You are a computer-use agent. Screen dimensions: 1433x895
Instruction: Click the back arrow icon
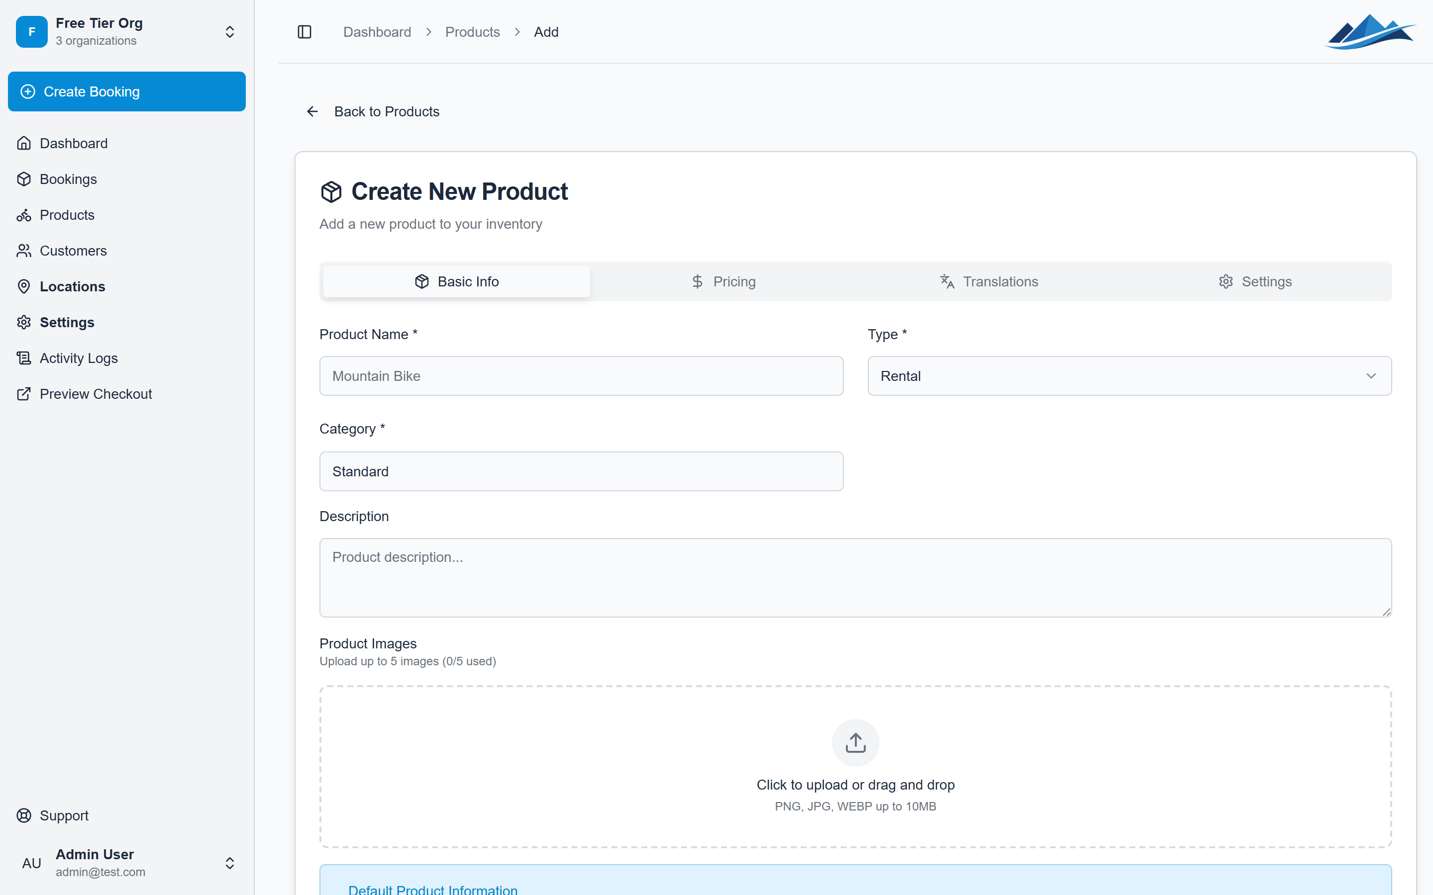tap(312, 111)
